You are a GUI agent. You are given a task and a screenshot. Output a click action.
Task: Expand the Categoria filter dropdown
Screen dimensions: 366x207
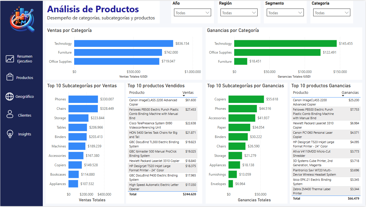[x=332, y=13]
